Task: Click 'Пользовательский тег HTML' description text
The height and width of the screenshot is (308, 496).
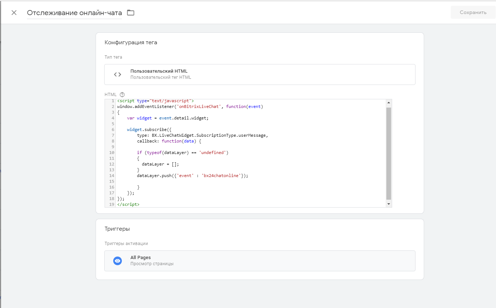Action: tap(161, 77)
